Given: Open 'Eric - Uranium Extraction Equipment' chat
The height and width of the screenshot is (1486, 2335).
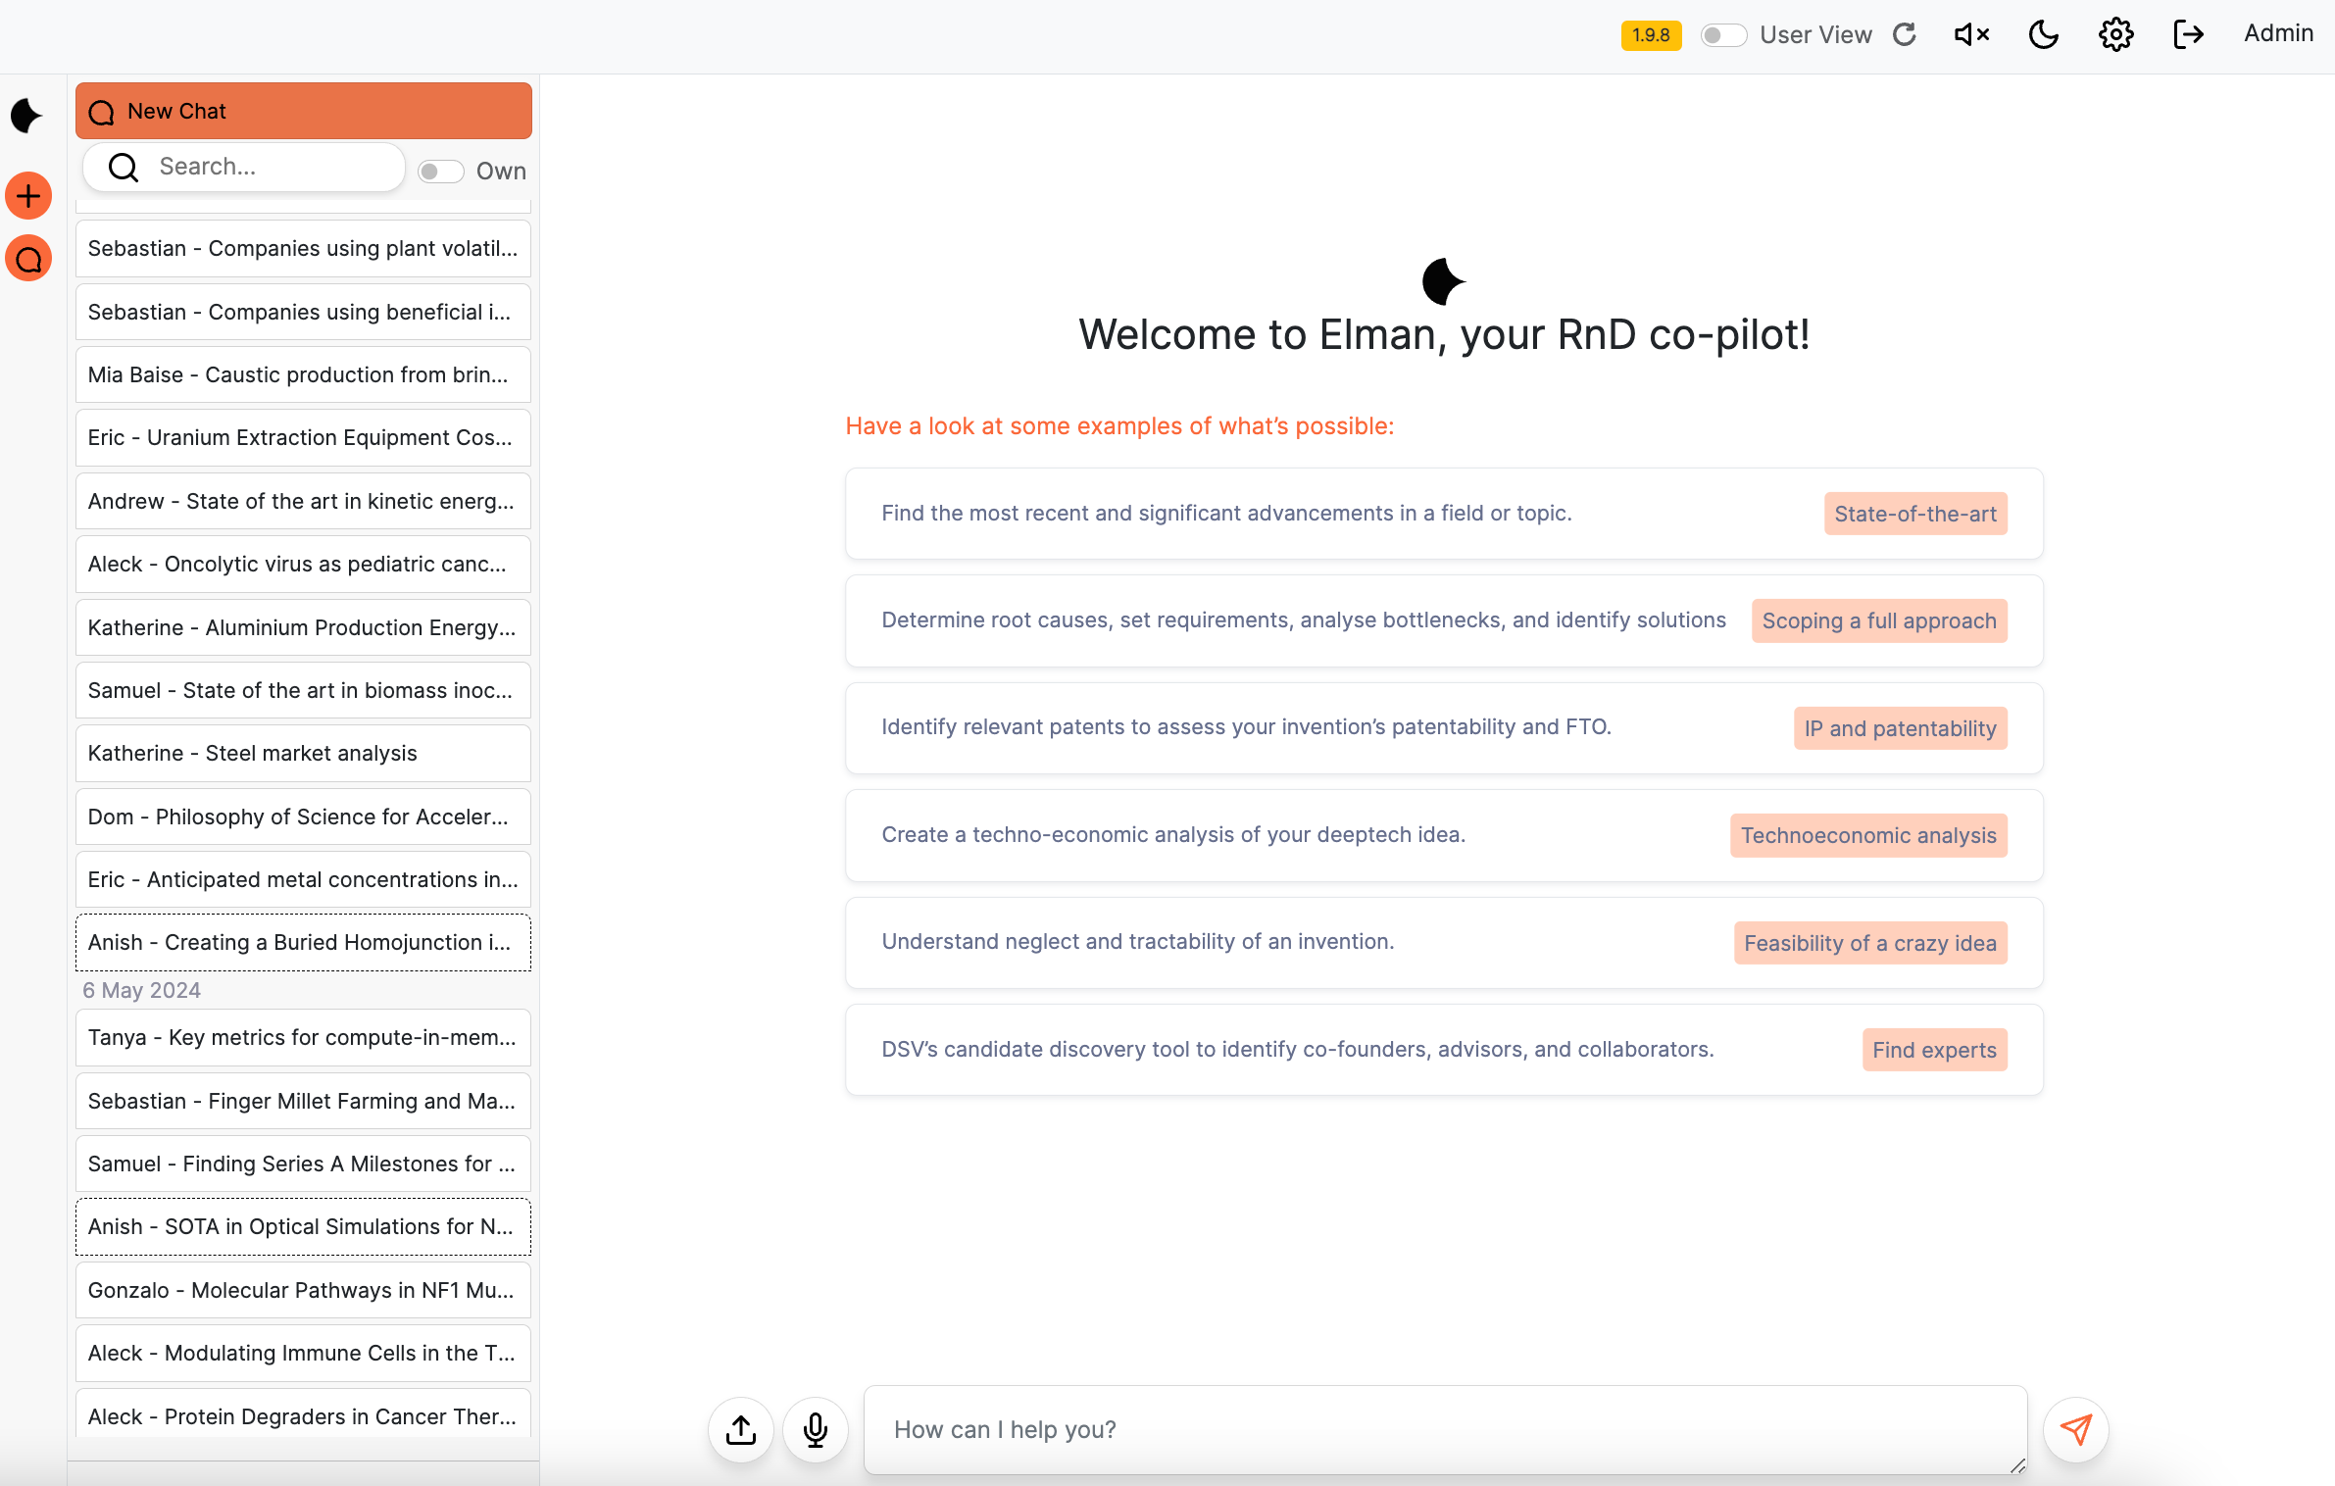Looking at the screenshot, I should tap(304, 438).
